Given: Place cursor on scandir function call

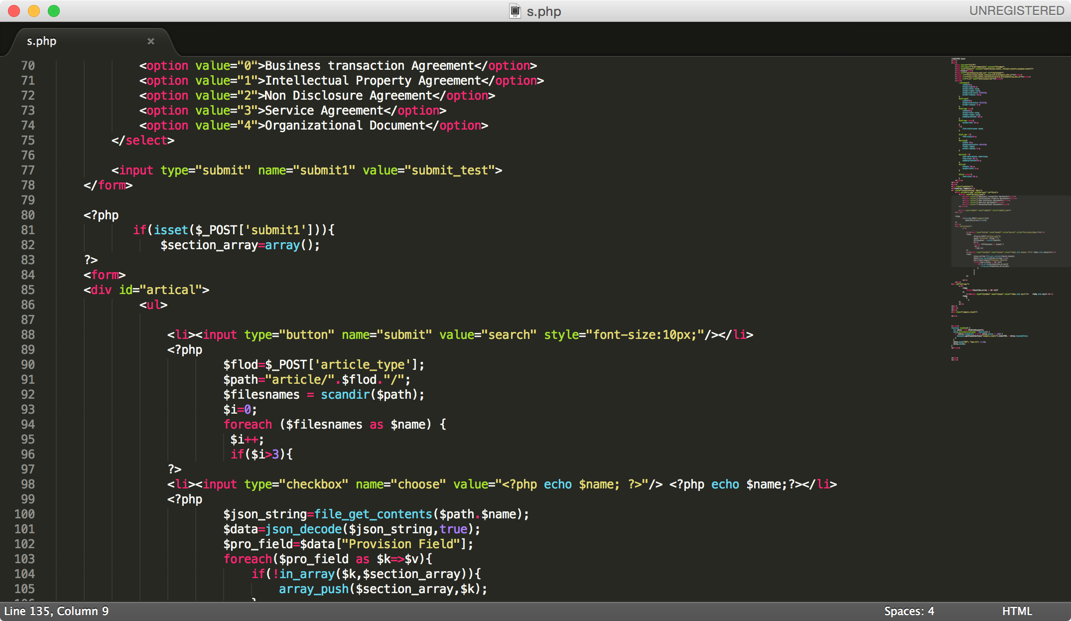Looking at the screenshot, I should (x=345, y=395).
